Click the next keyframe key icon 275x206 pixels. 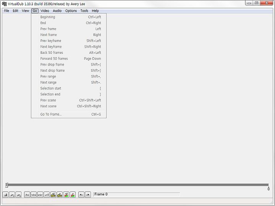[60, 195]
